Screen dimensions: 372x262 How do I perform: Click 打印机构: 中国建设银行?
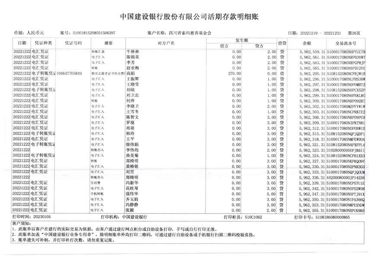[x=124, y=217]
